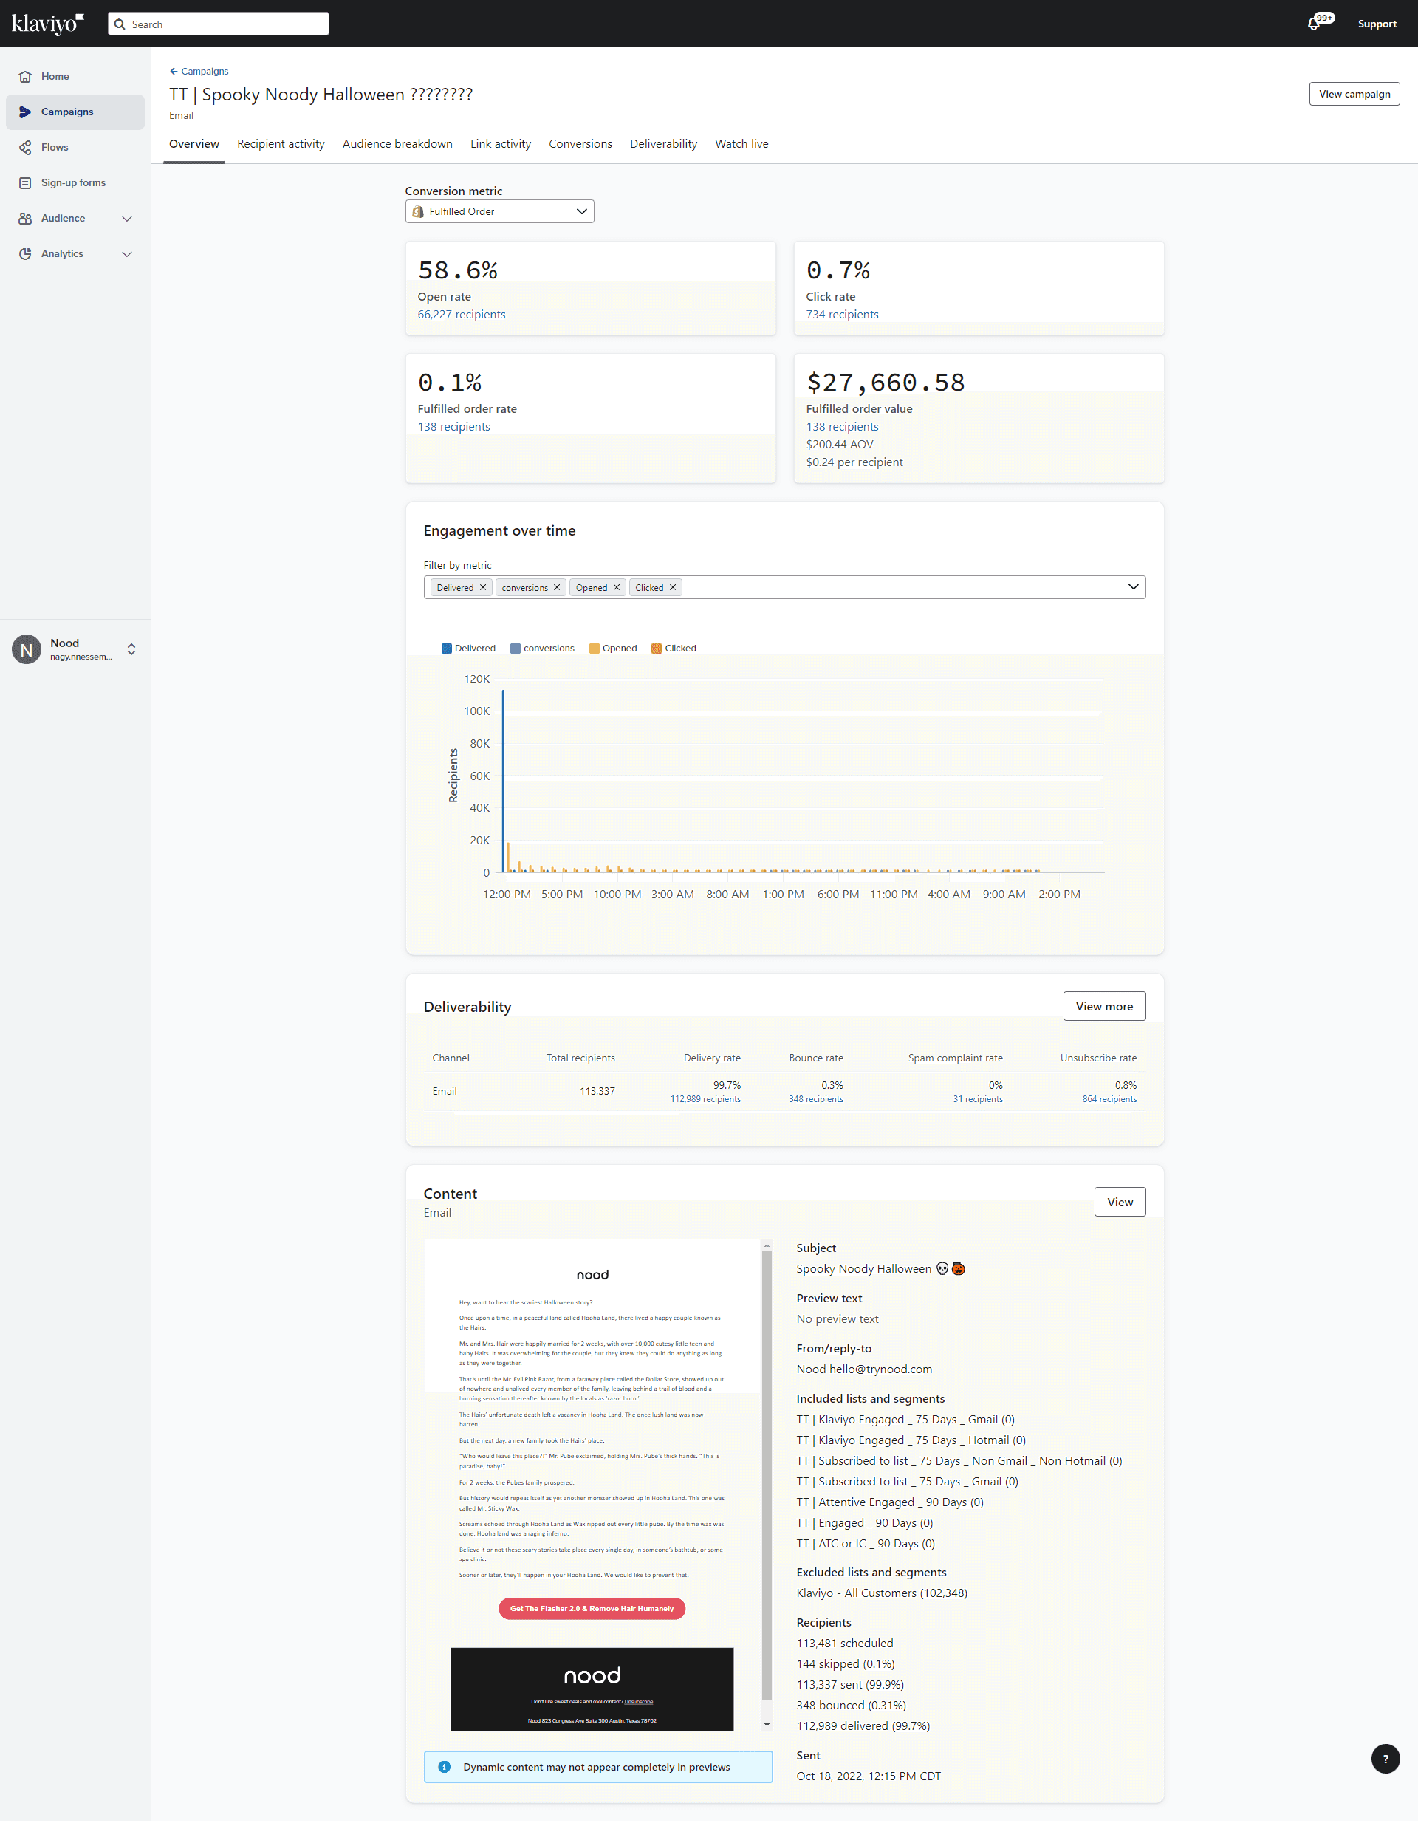Click the 113,337 total recipients value
The height and width of the screenshot is (1823, 1418).
pyautogui.click(x=597, y=1092)
